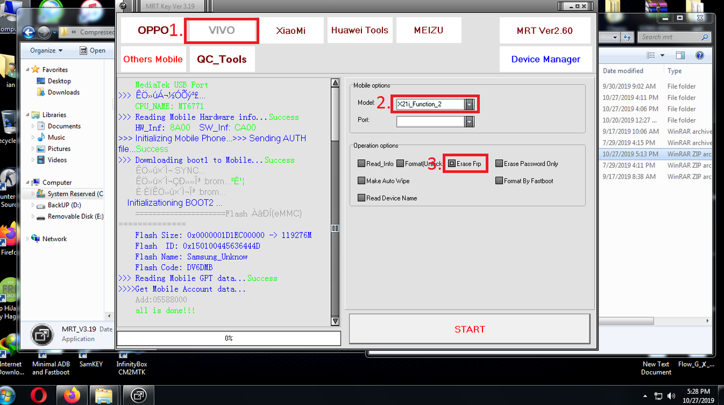Image resolution: width=724 pixels, height=405 pixels.
Task: Open view options dropdown arrow
Action: (662, 55)
